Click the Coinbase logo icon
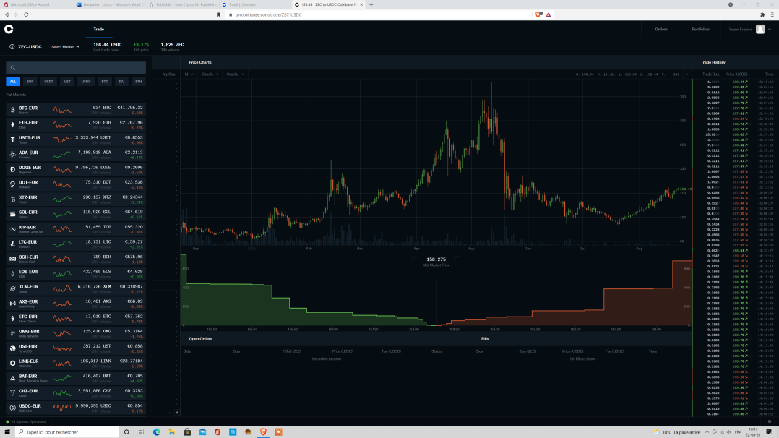This screenshot has height=438, width=779. pyautogui.click(x=9, y=30)
